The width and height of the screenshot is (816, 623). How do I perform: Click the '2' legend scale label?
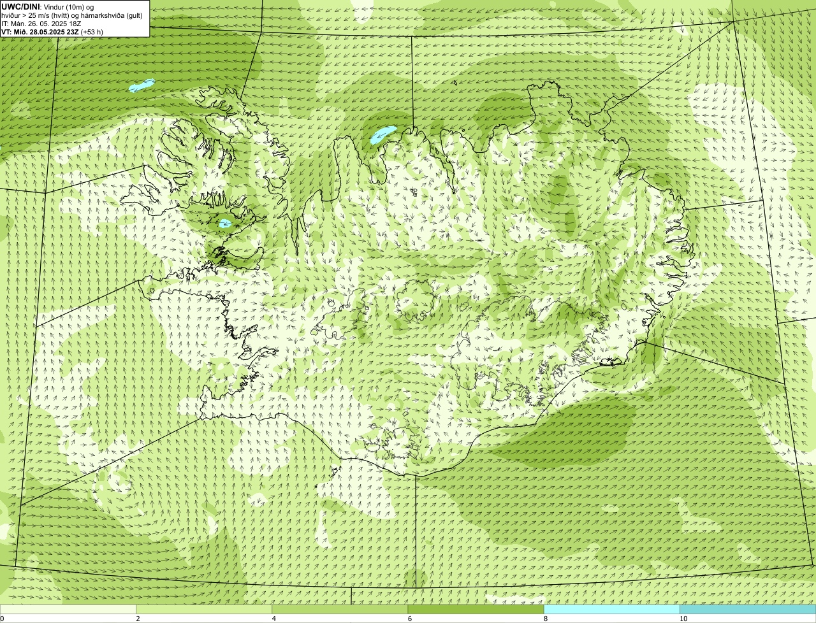click(x=138, y=619)
